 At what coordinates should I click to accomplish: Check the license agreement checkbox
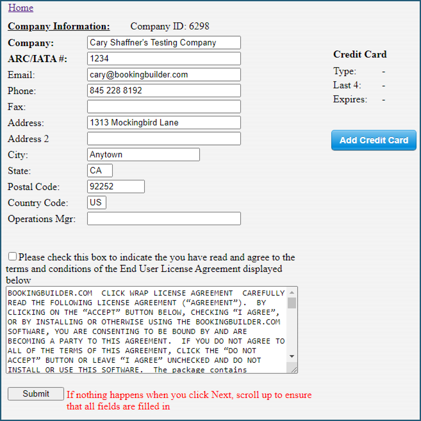pyautogui.click(x=13, y=257)
